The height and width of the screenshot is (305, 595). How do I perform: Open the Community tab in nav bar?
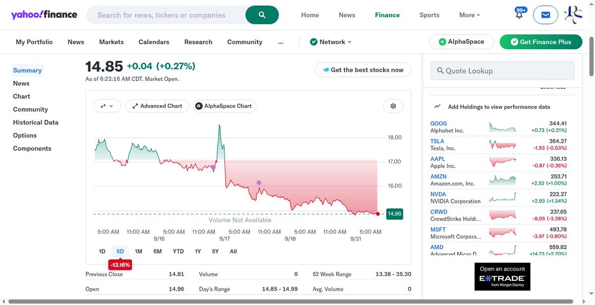244,42
